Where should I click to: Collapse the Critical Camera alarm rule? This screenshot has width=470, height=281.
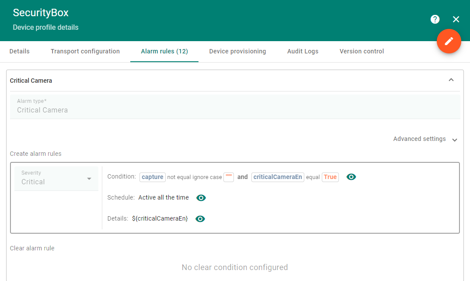point(451,80)
